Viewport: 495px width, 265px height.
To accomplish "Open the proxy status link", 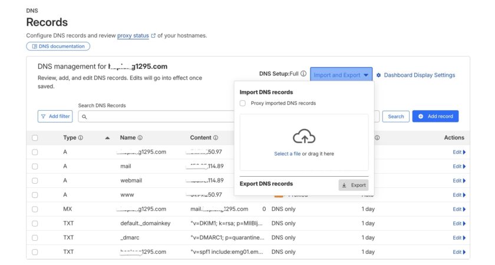I will point(133,36).
